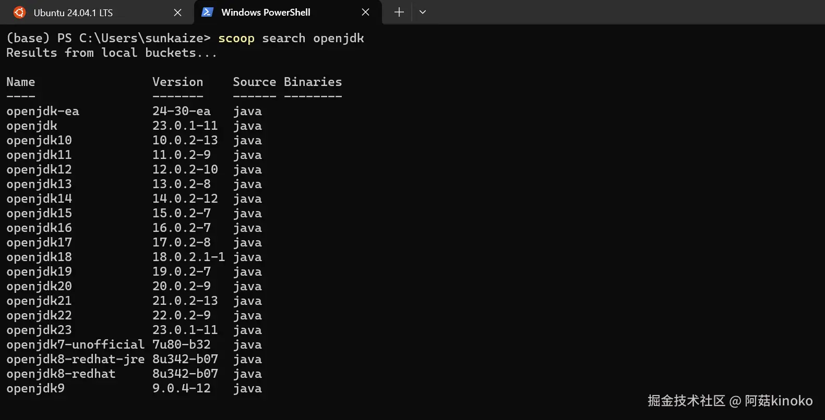Select the Windows PowerShell tab
Viewport: 825px width, 420px height.
[x=266, y=12]
